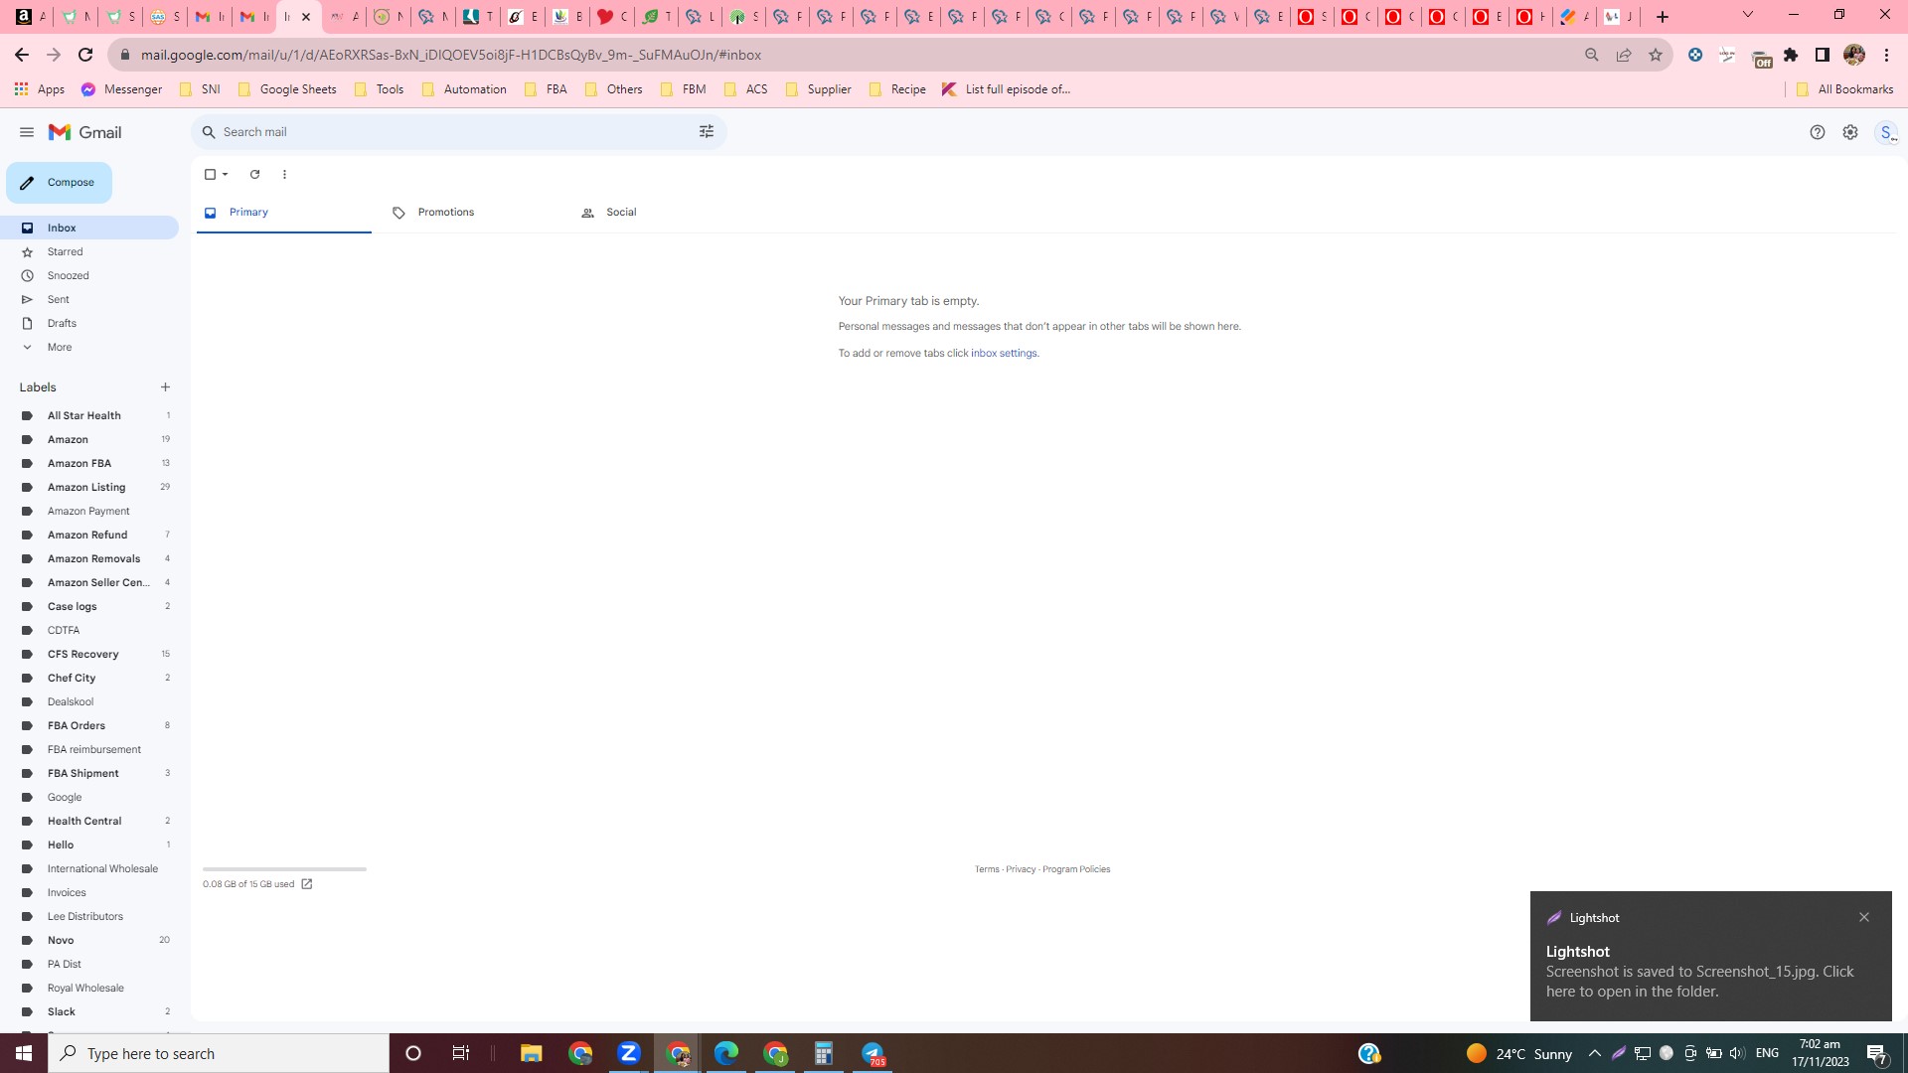The image size is (1908, 1073).
Task: Open Zoom from the taskbar
Action: 629,1053
